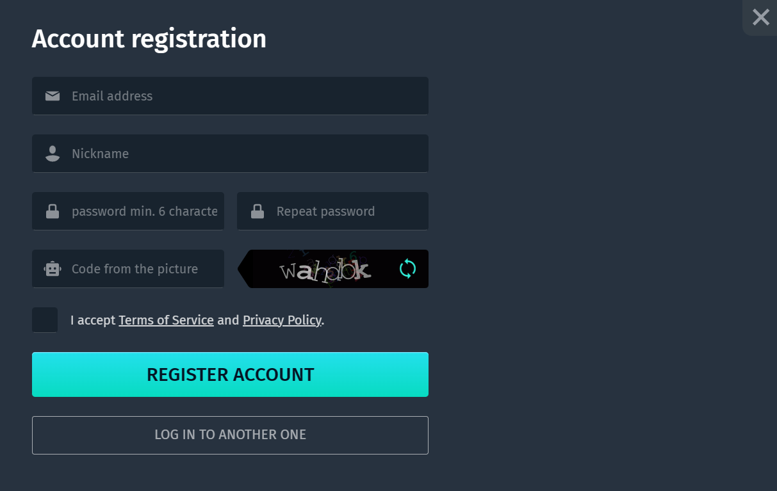Click the padlock icon beside Repeat password
This screenshot has height=491, width=777.
[258, 211]
